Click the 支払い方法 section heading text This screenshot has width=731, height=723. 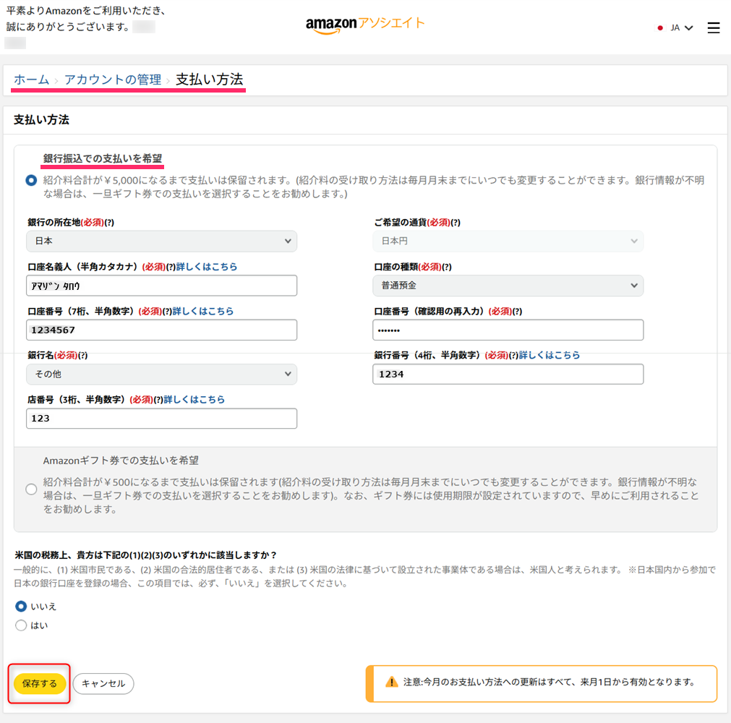click(41, 120)
